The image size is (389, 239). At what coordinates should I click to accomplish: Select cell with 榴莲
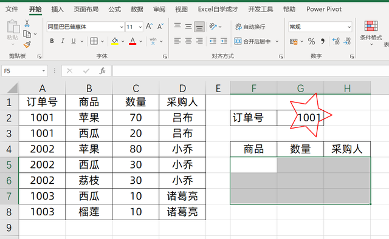pos(89,212)
